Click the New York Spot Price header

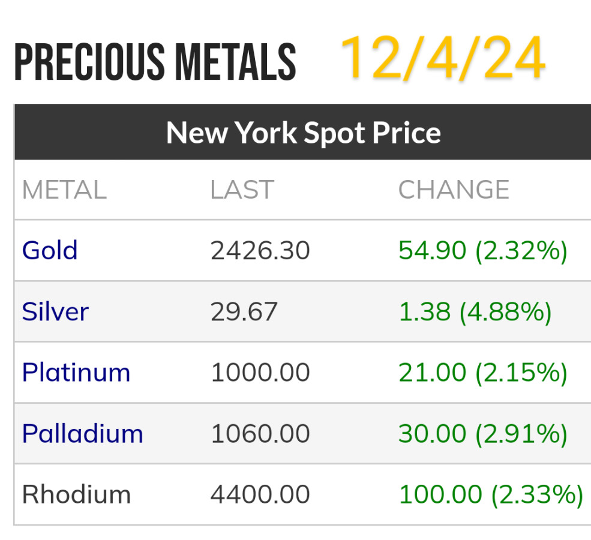303,133
